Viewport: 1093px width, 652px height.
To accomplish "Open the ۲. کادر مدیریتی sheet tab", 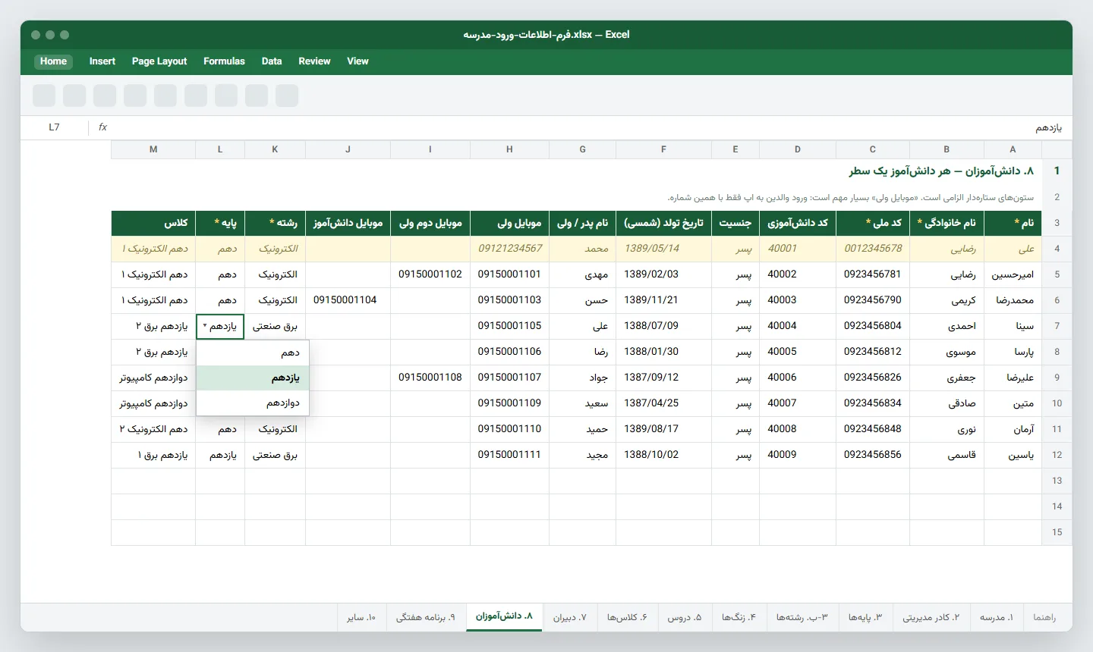I will coord(931,617).
